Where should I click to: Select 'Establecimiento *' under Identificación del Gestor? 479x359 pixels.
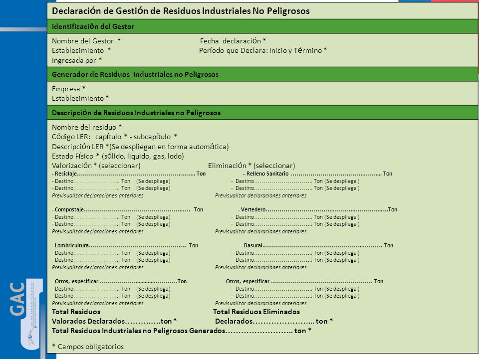[x=81, y=50]
